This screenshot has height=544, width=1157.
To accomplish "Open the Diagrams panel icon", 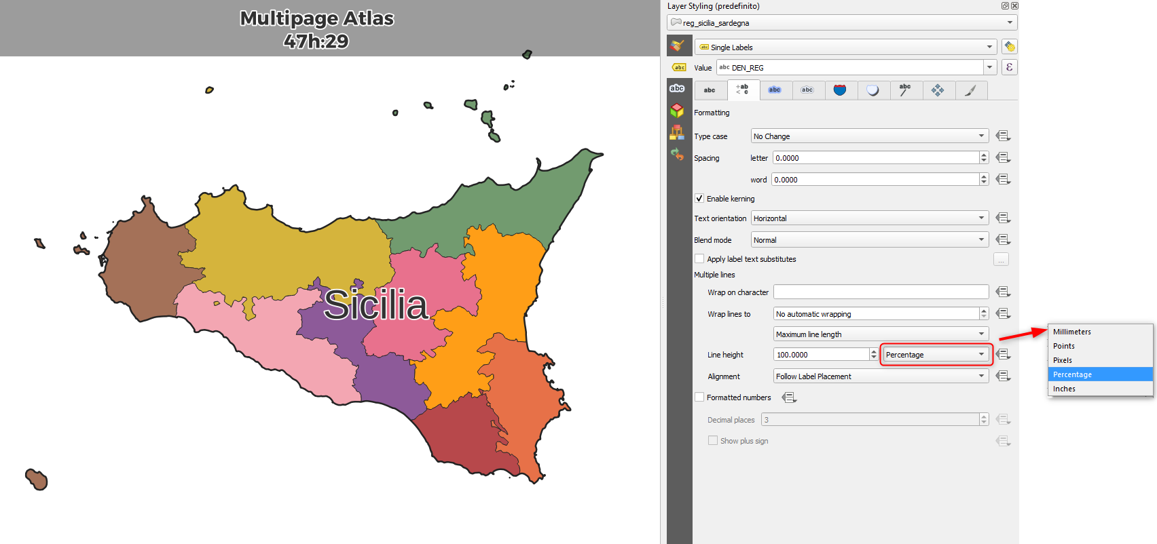I will tap(677, 133).
